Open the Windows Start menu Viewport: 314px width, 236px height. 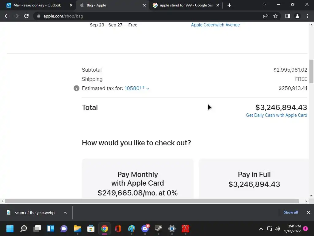(10, 229)
